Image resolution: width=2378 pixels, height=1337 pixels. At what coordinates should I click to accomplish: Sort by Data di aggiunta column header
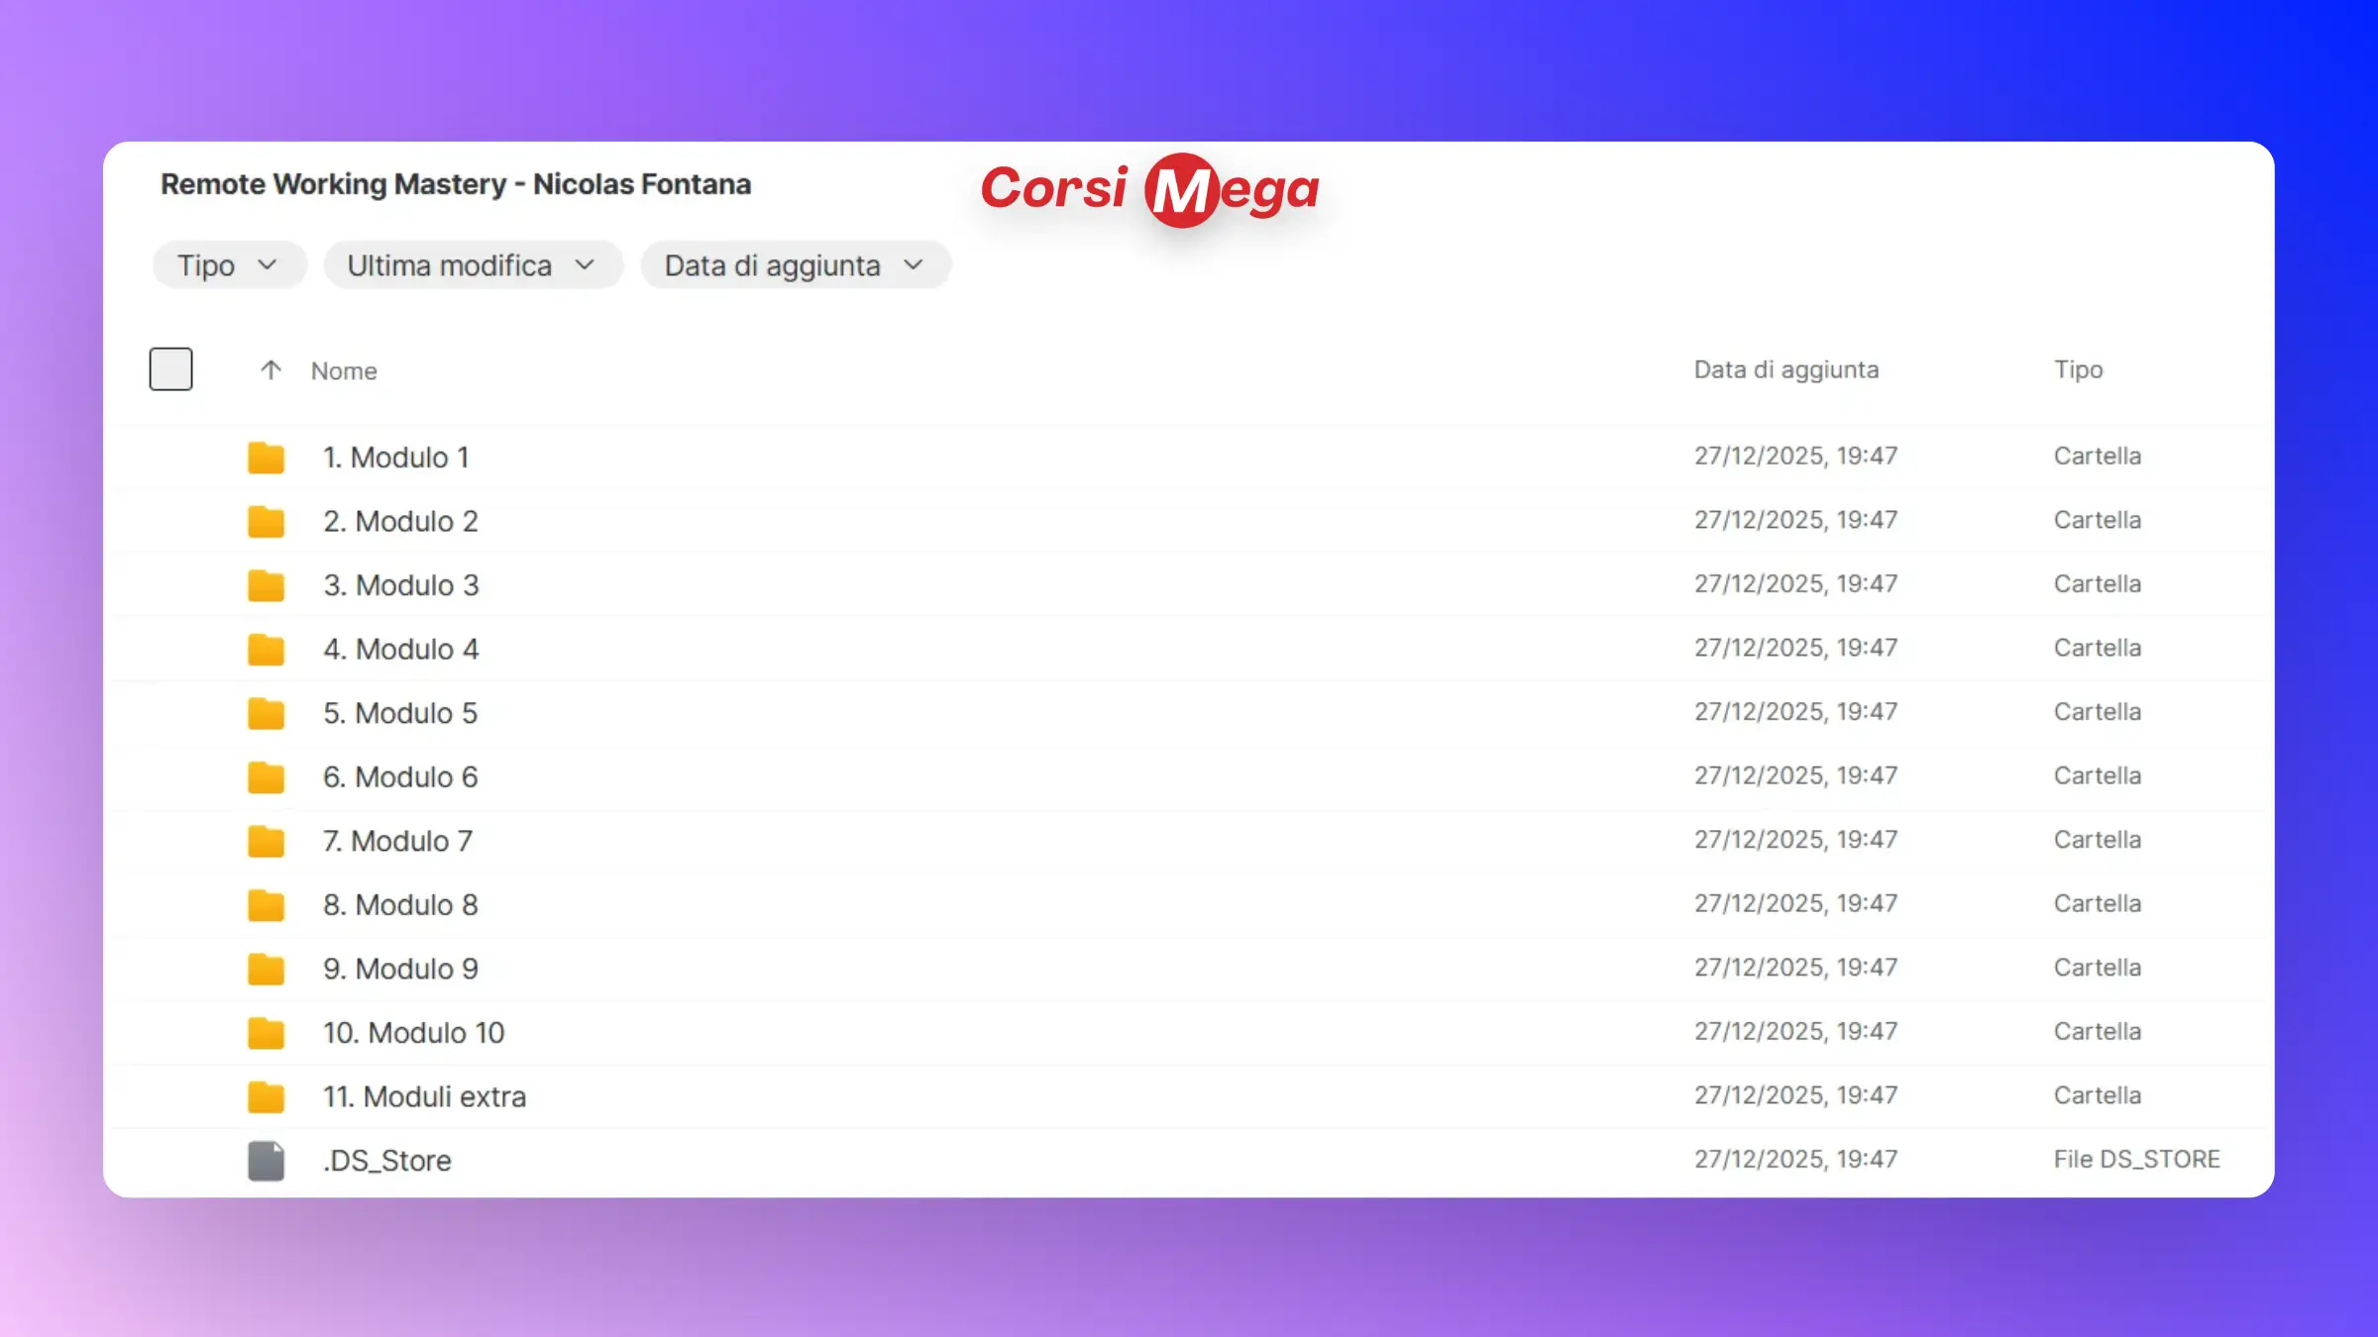[x=1785, y=369]
